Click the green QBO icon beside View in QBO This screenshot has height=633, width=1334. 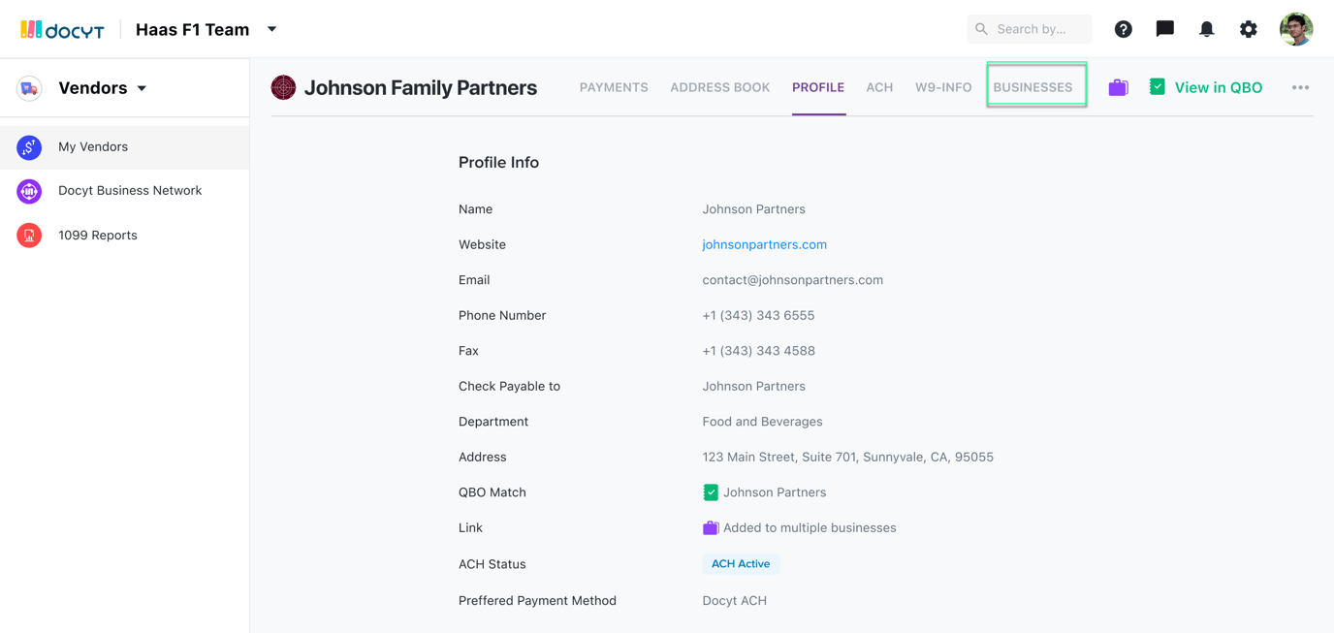(x=1157, y=86)
